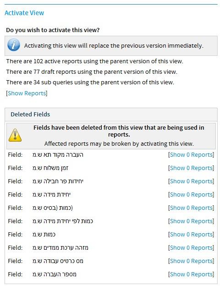
Task: Open the Show Reports link under sub queries
Action: pyautogui.click(x=27, y=93)
